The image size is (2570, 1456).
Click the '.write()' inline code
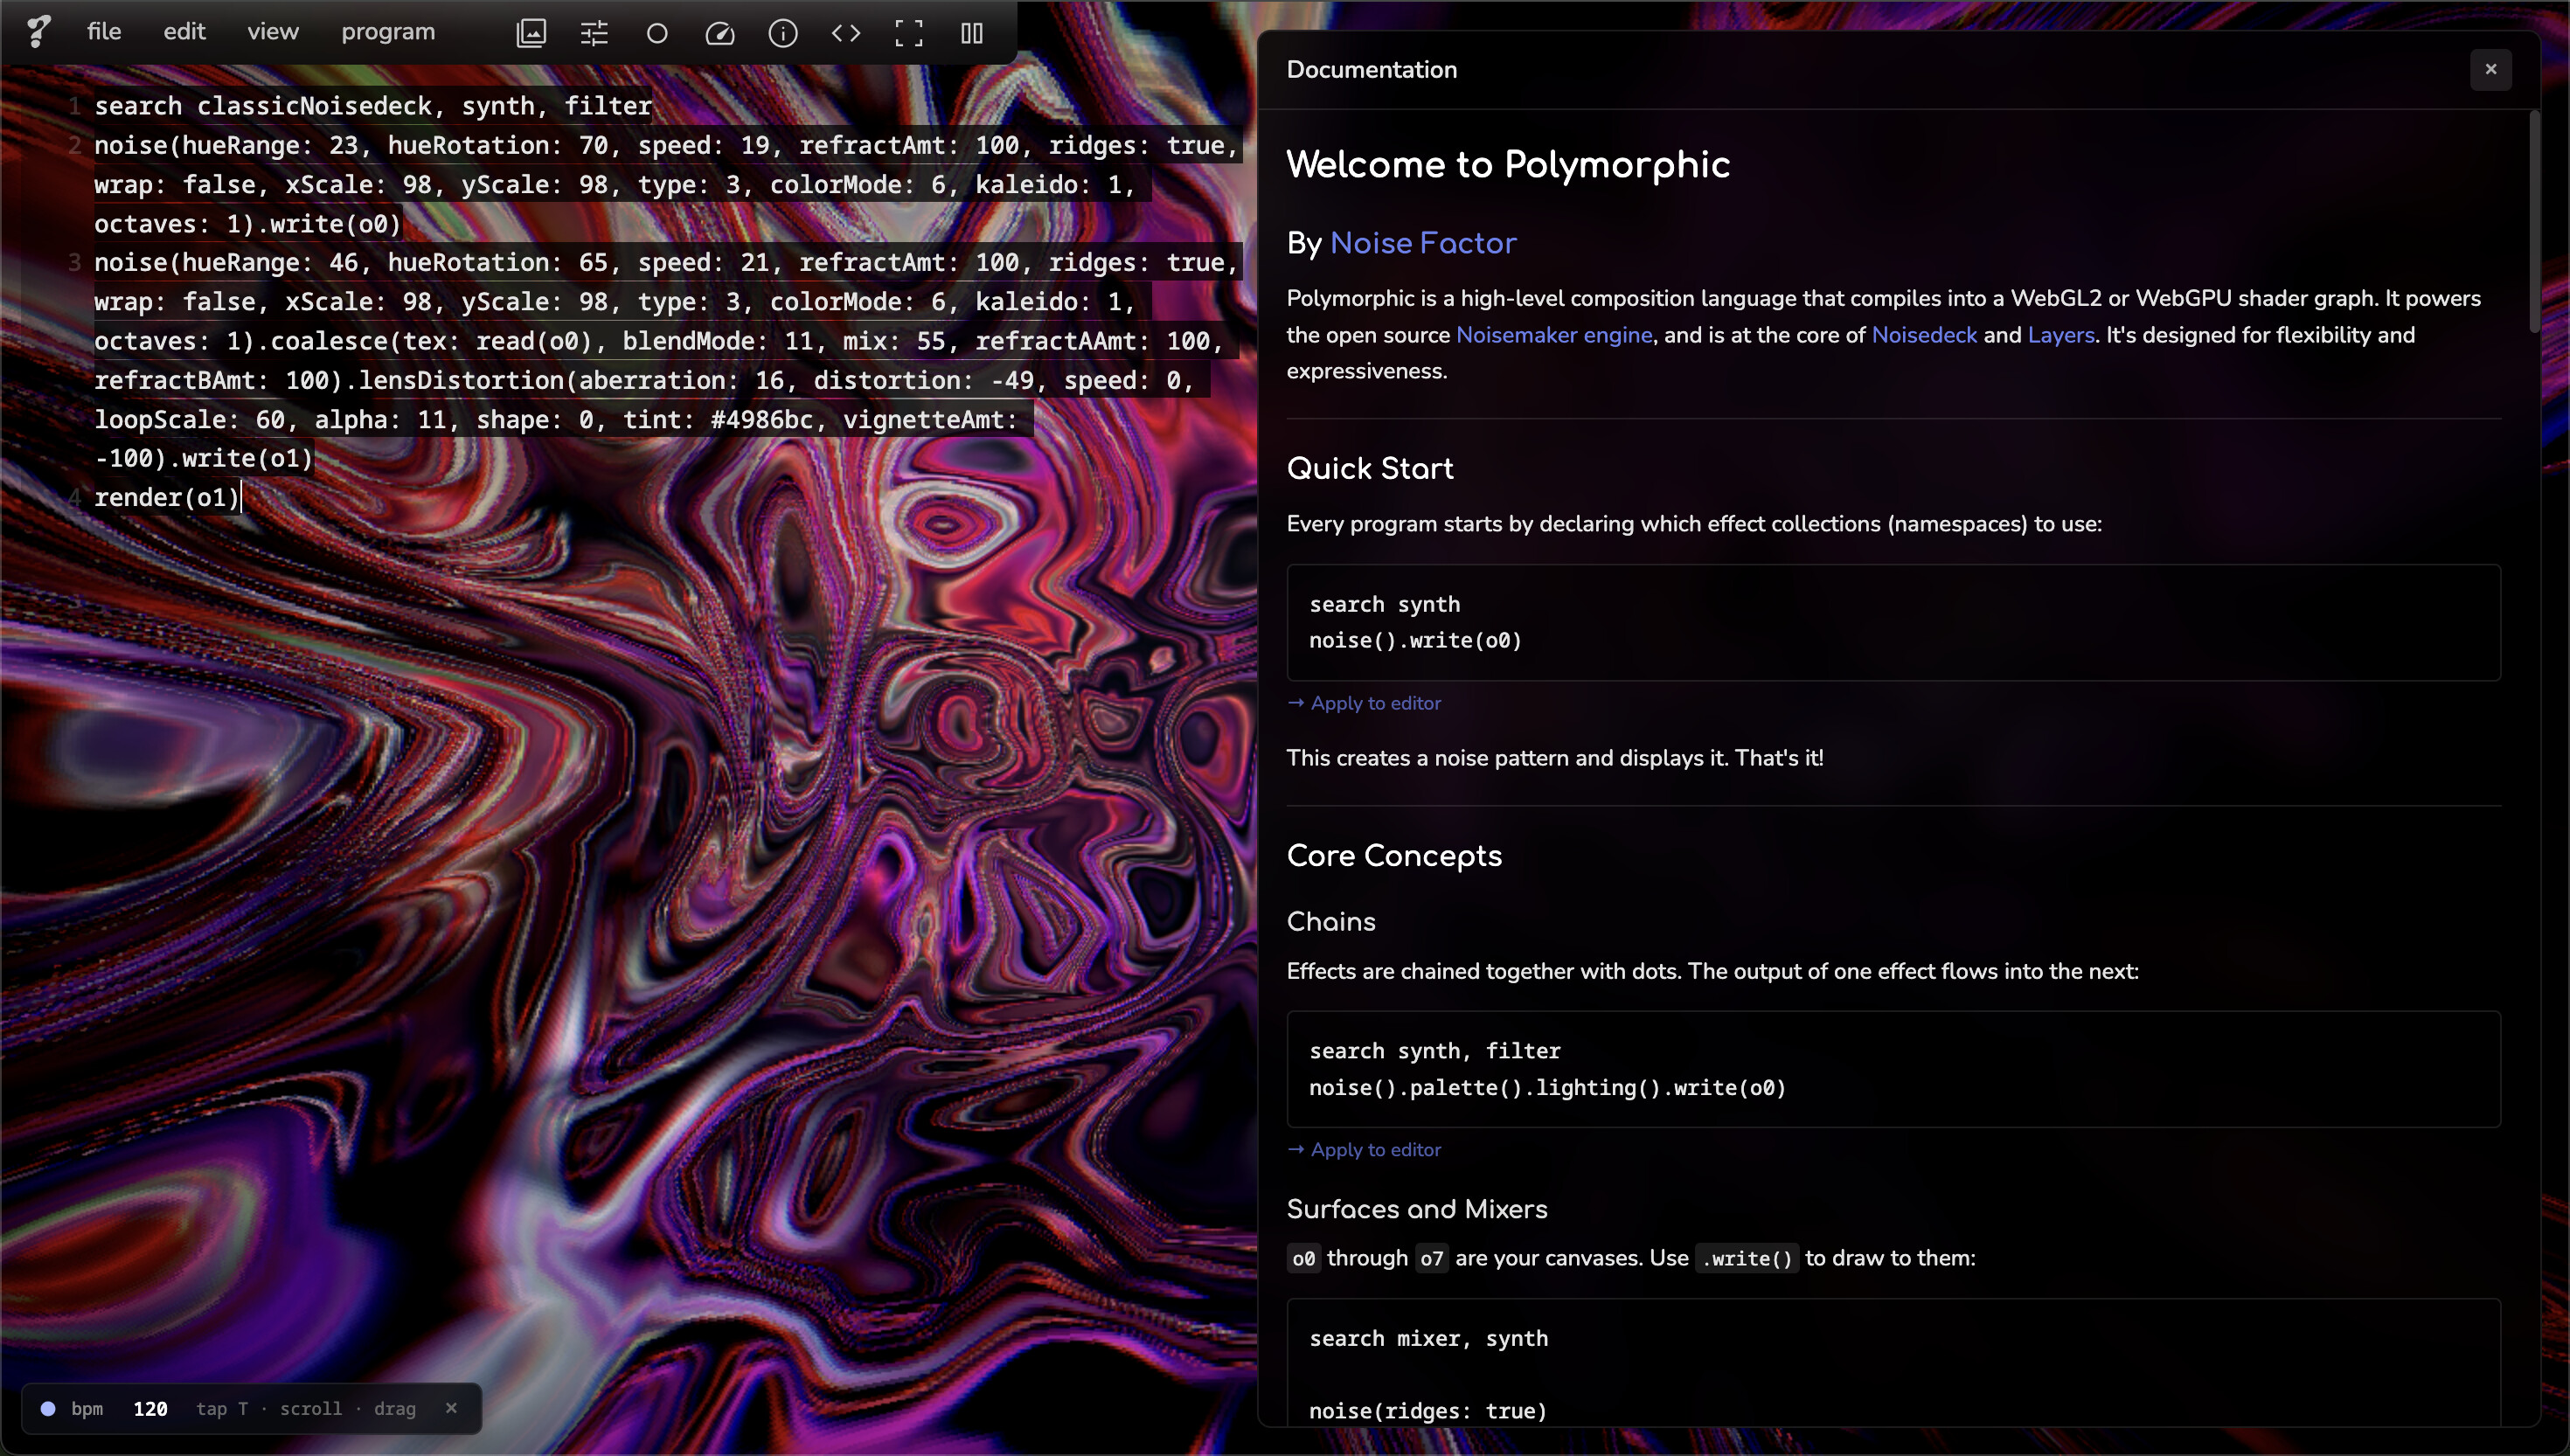click(x=1747, y=1258)
